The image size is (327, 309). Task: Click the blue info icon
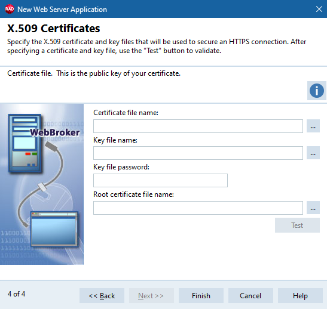(x=317, y=91)
